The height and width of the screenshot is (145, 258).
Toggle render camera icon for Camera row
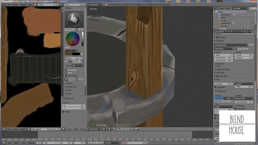253,20
